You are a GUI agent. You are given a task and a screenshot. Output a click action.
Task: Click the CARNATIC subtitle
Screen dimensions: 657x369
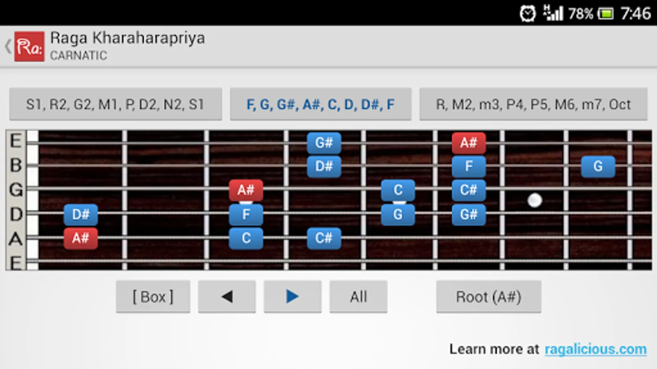click(x=78, y=55)
